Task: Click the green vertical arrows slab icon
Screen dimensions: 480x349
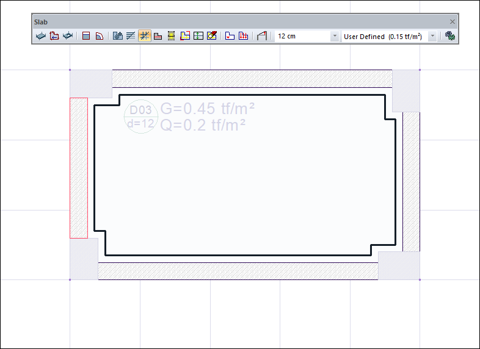Action: click(198, 36)
